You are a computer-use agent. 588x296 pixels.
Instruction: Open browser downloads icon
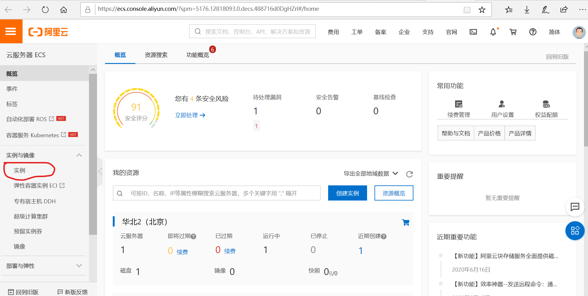[x=527, y=10]
